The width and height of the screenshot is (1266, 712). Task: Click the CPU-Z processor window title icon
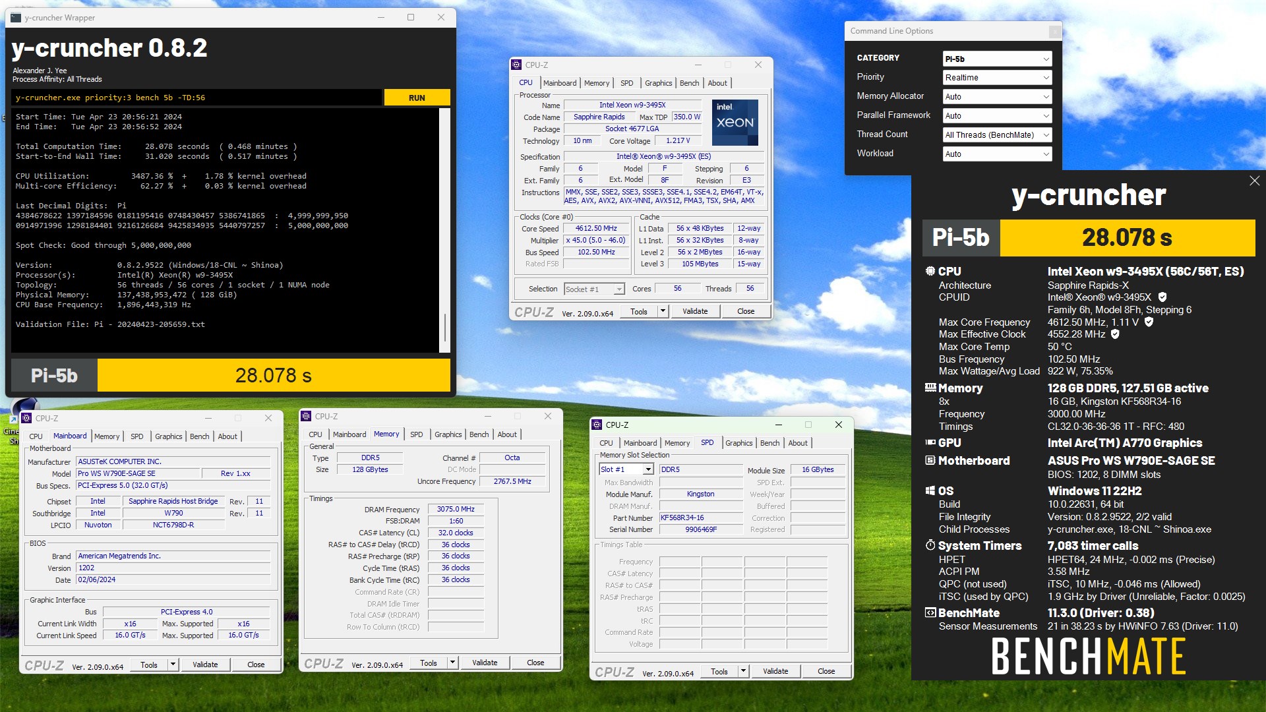pos(516,65)
